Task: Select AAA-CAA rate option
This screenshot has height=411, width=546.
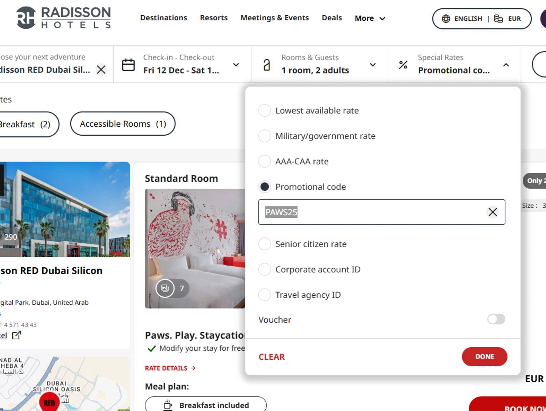Action: pos(265,161)
